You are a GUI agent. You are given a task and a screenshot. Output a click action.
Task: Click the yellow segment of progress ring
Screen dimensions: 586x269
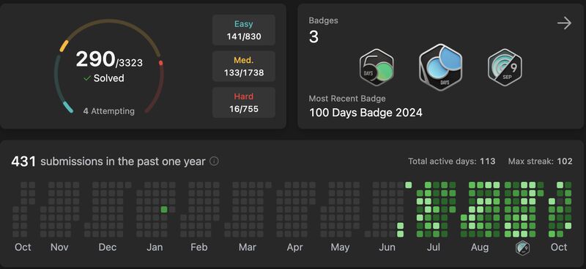[64, 46]
